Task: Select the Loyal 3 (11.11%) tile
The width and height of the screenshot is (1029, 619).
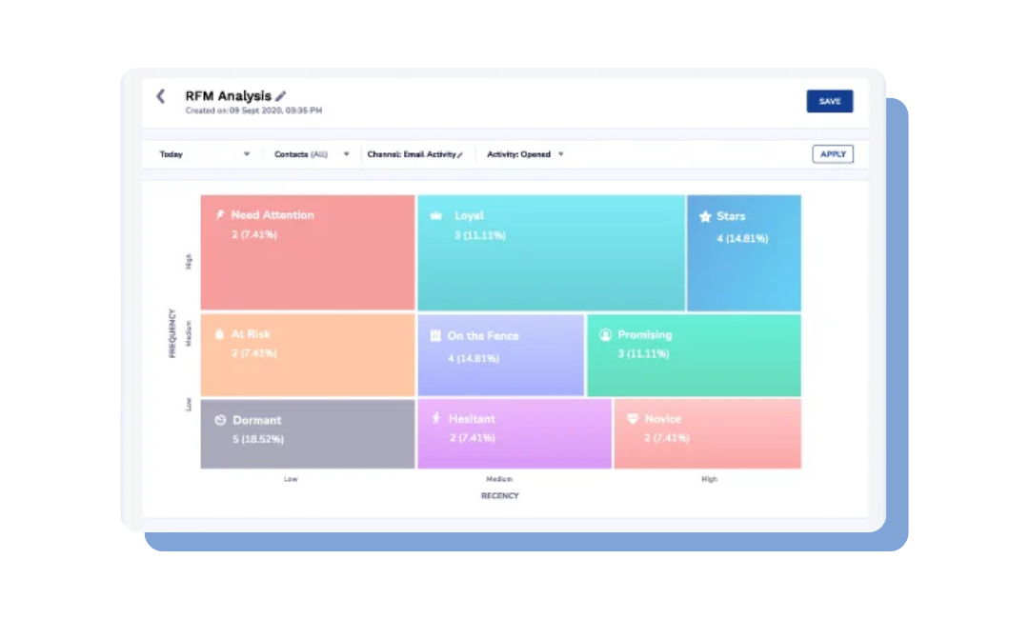Action: tap(550, 253)
